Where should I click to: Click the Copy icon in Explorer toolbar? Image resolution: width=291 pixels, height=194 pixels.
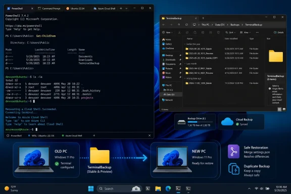187,32
